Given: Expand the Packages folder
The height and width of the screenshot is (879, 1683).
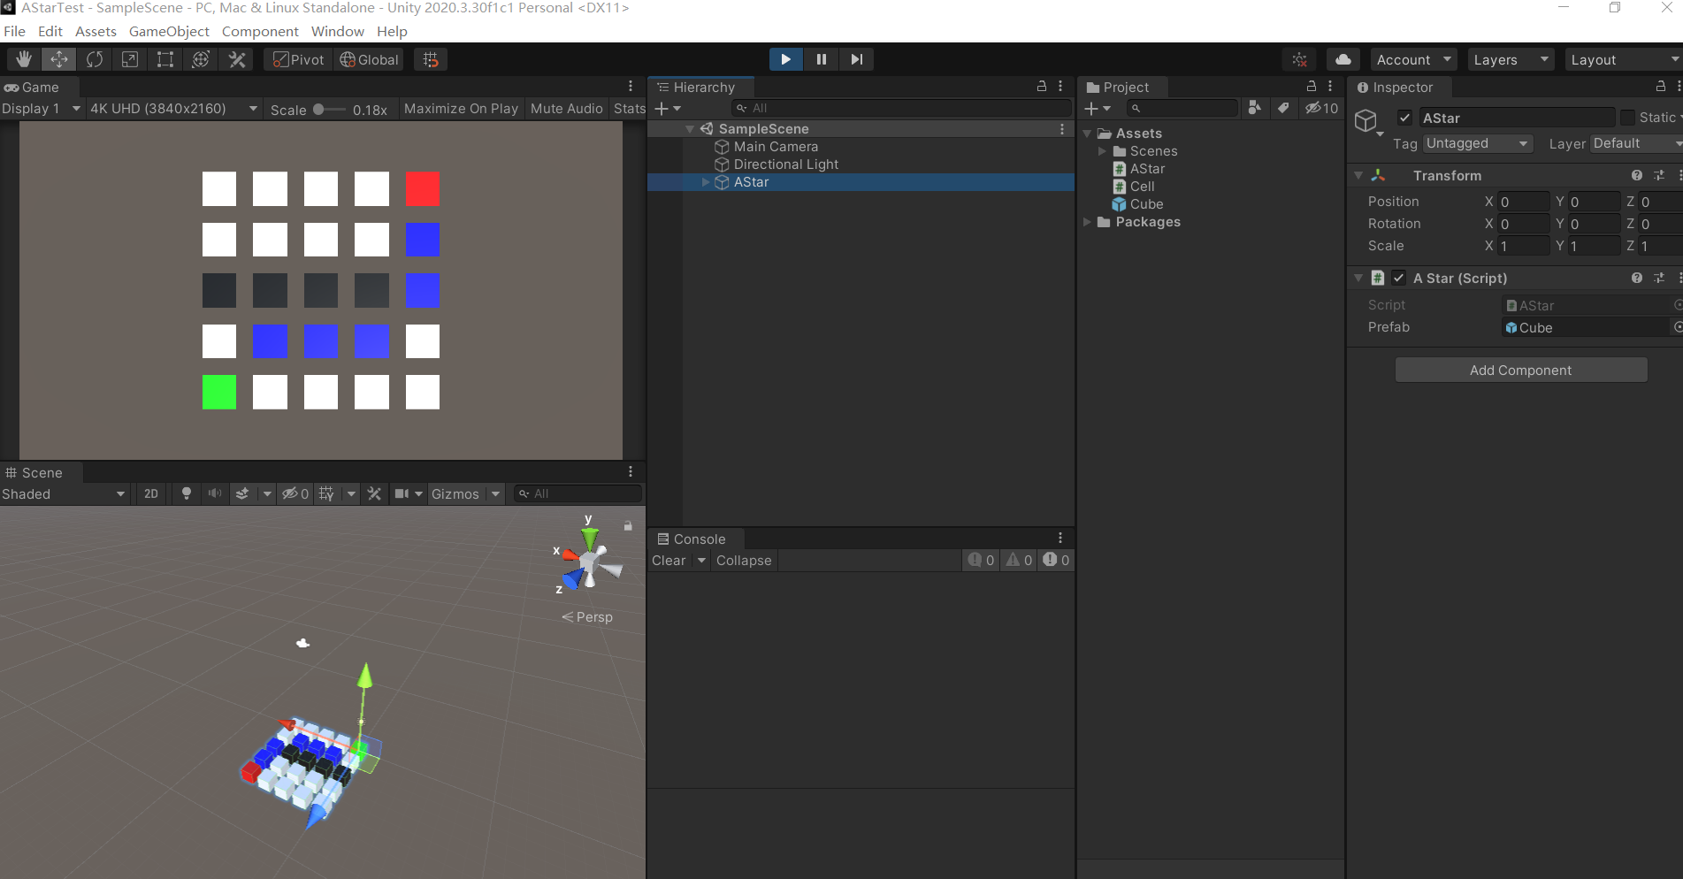Looking at the screenshot, I should pos(1088,222).
